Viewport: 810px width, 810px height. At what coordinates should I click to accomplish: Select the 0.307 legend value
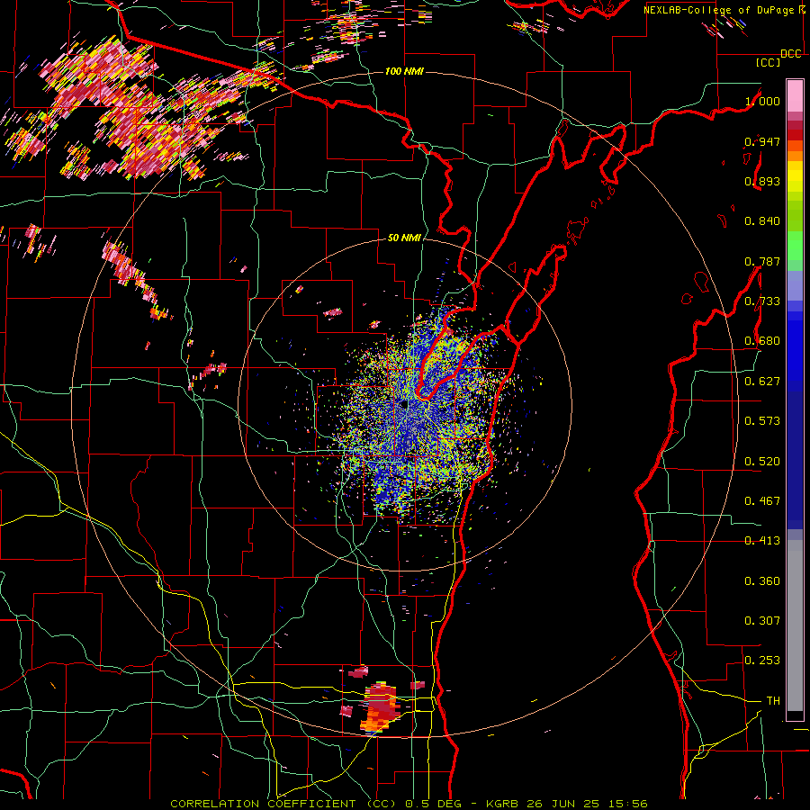coord(762,621)
